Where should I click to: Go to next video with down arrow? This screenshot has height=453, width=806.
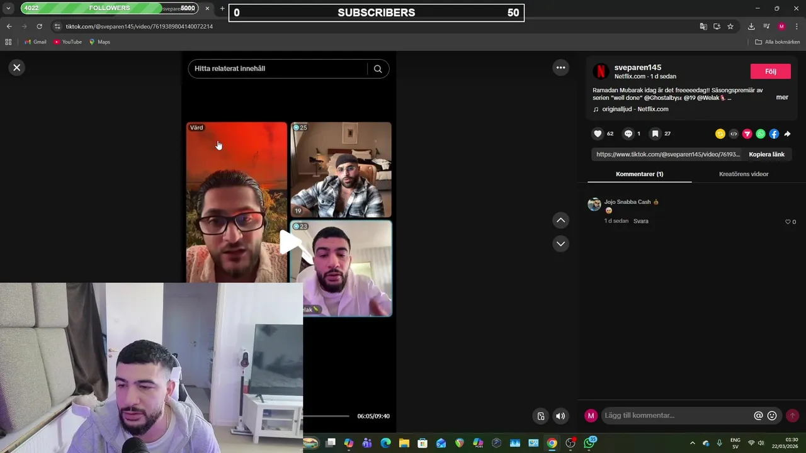[560, 243]
